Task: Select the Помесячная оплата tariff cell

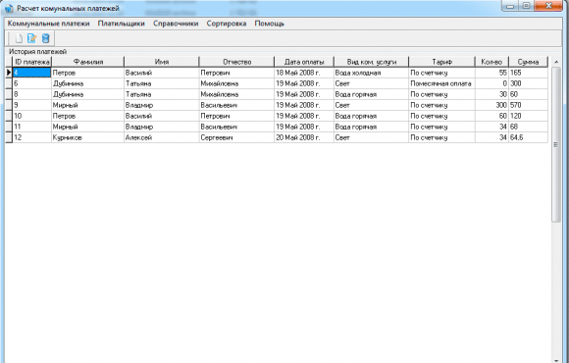Action: [x=441, y=83]
